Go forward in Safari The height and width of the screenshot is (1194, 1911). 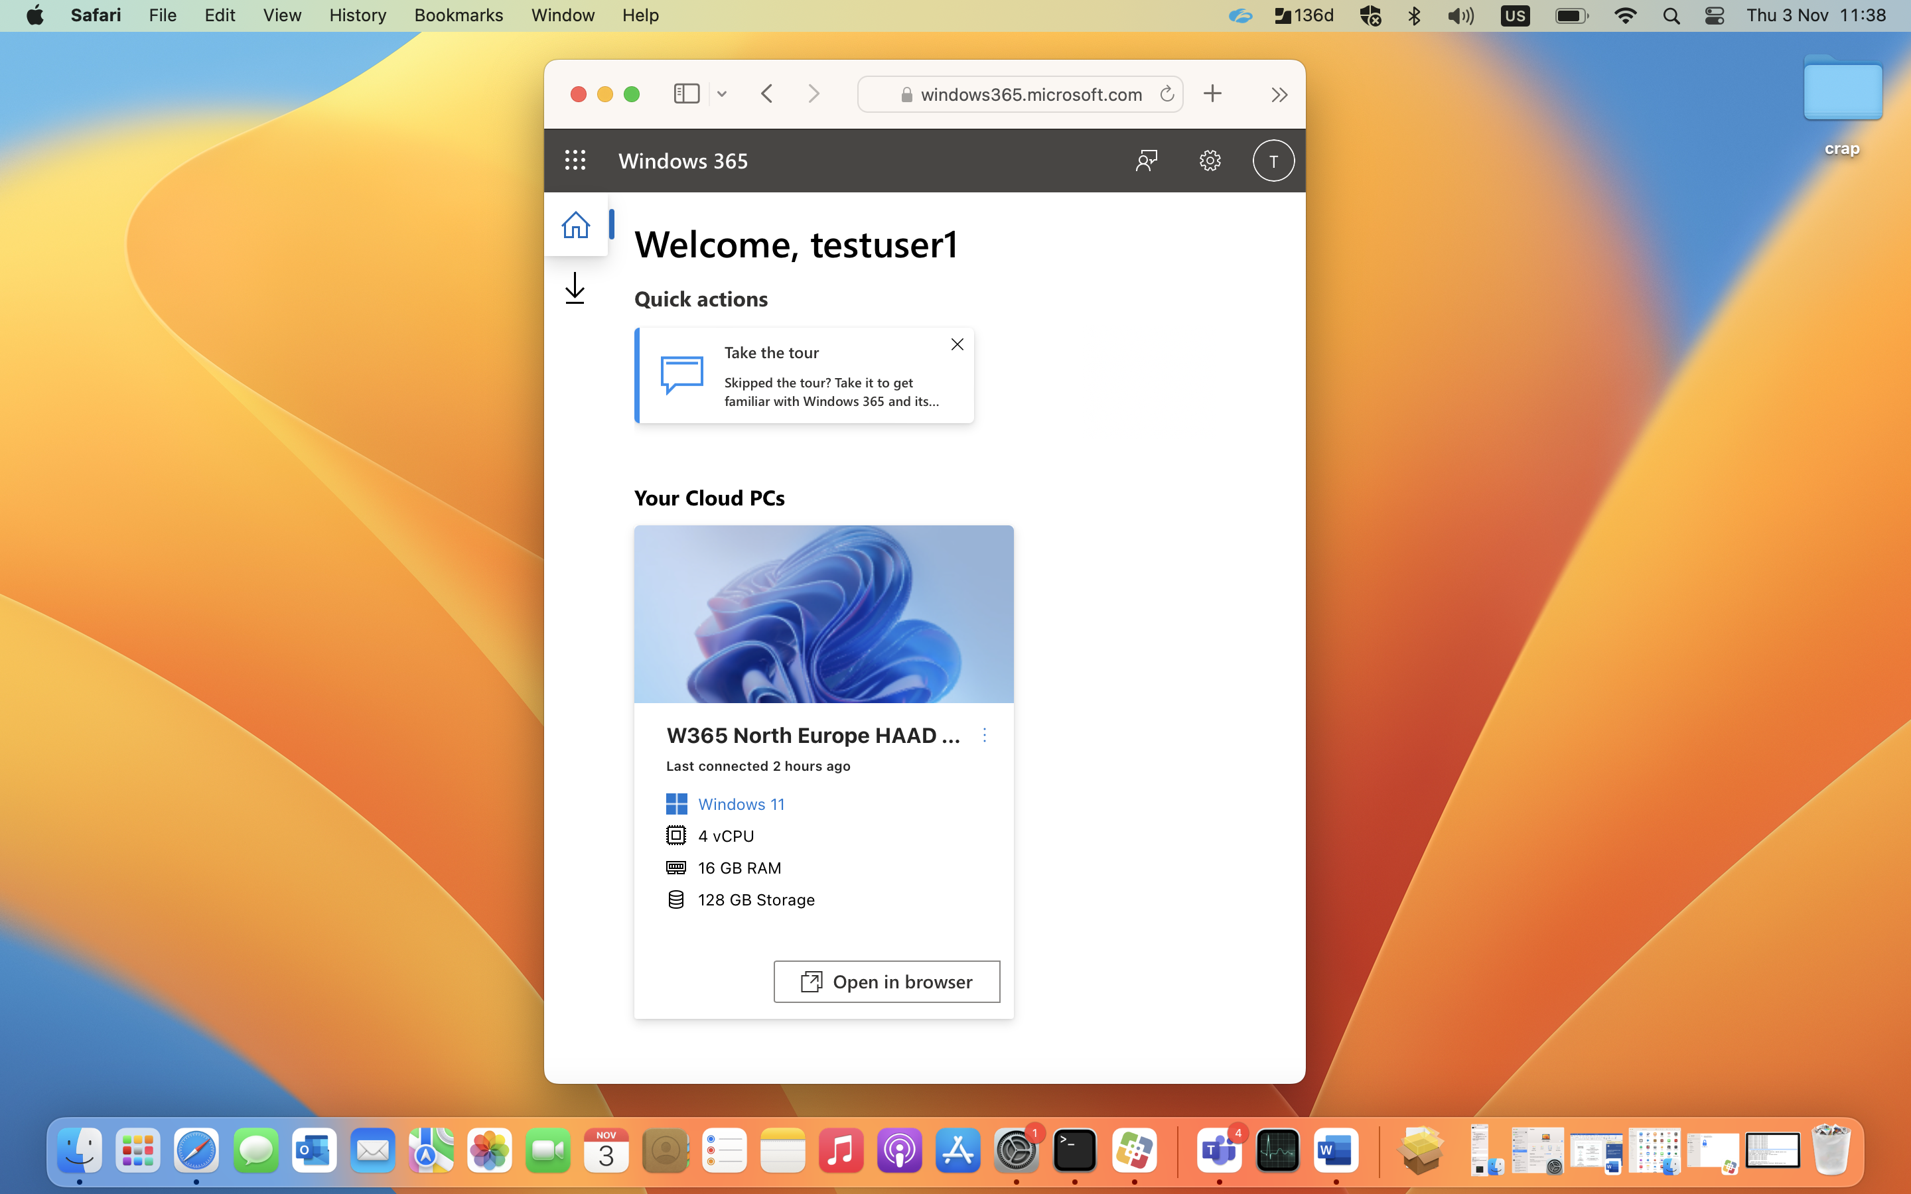click(x=814, y=94)
